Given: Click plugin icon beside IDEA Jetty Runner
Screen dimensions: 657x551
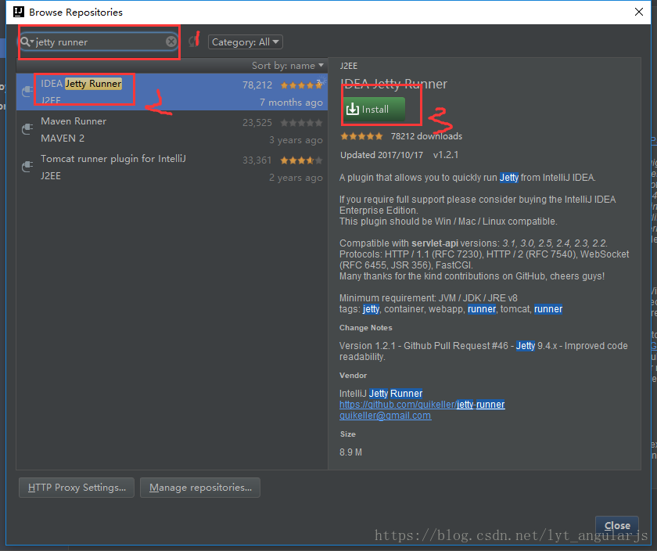Looking at the screenshot, I should coord(27,91).
